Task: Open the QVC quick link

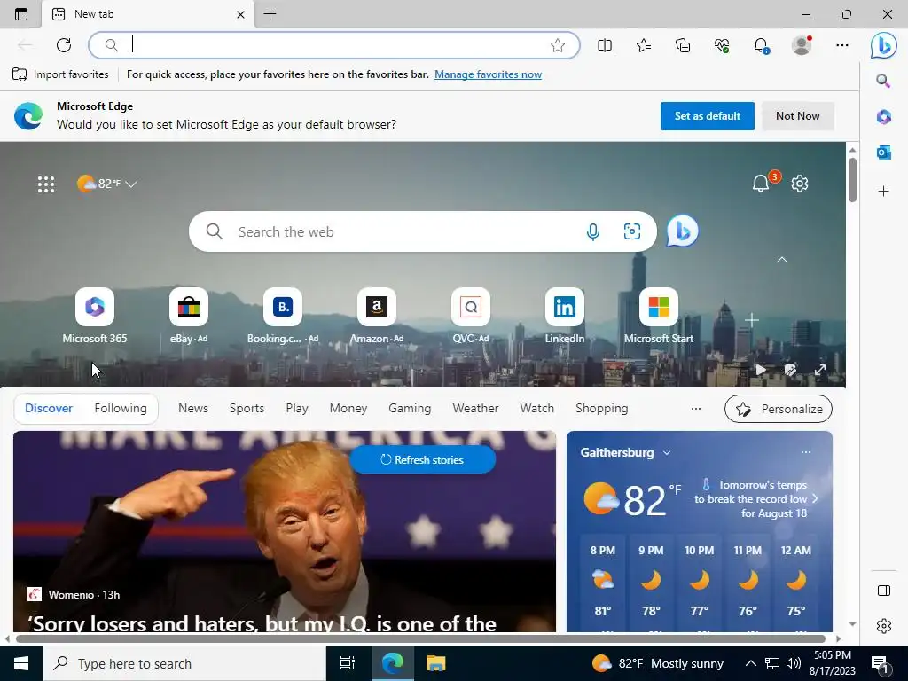Action: 471,316
